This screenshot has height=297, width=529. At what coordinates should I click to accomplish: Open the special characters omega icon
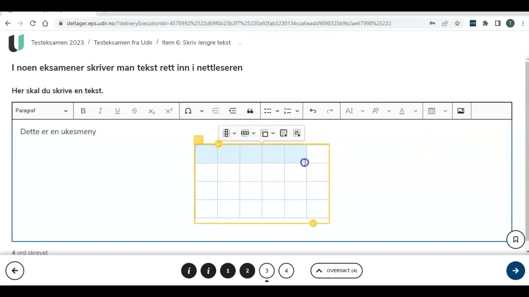[x=188, y=111]
